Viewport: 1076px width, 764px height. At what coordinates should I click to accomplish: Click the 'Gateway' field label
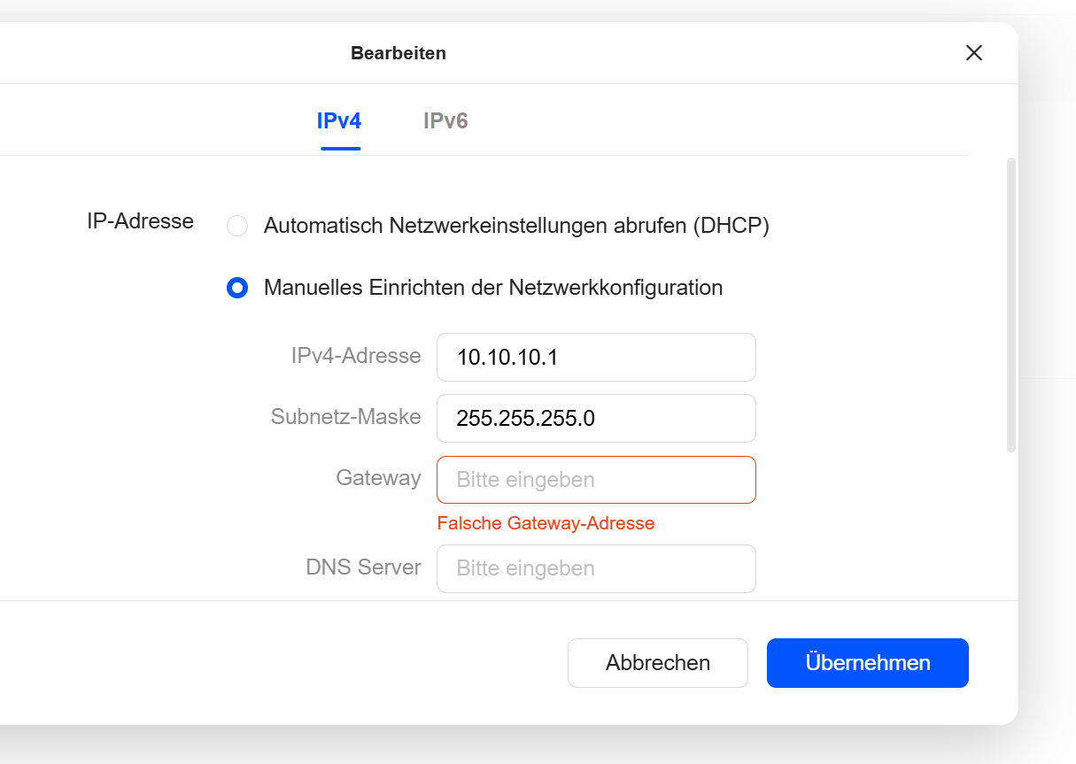(x=378, y=478)
